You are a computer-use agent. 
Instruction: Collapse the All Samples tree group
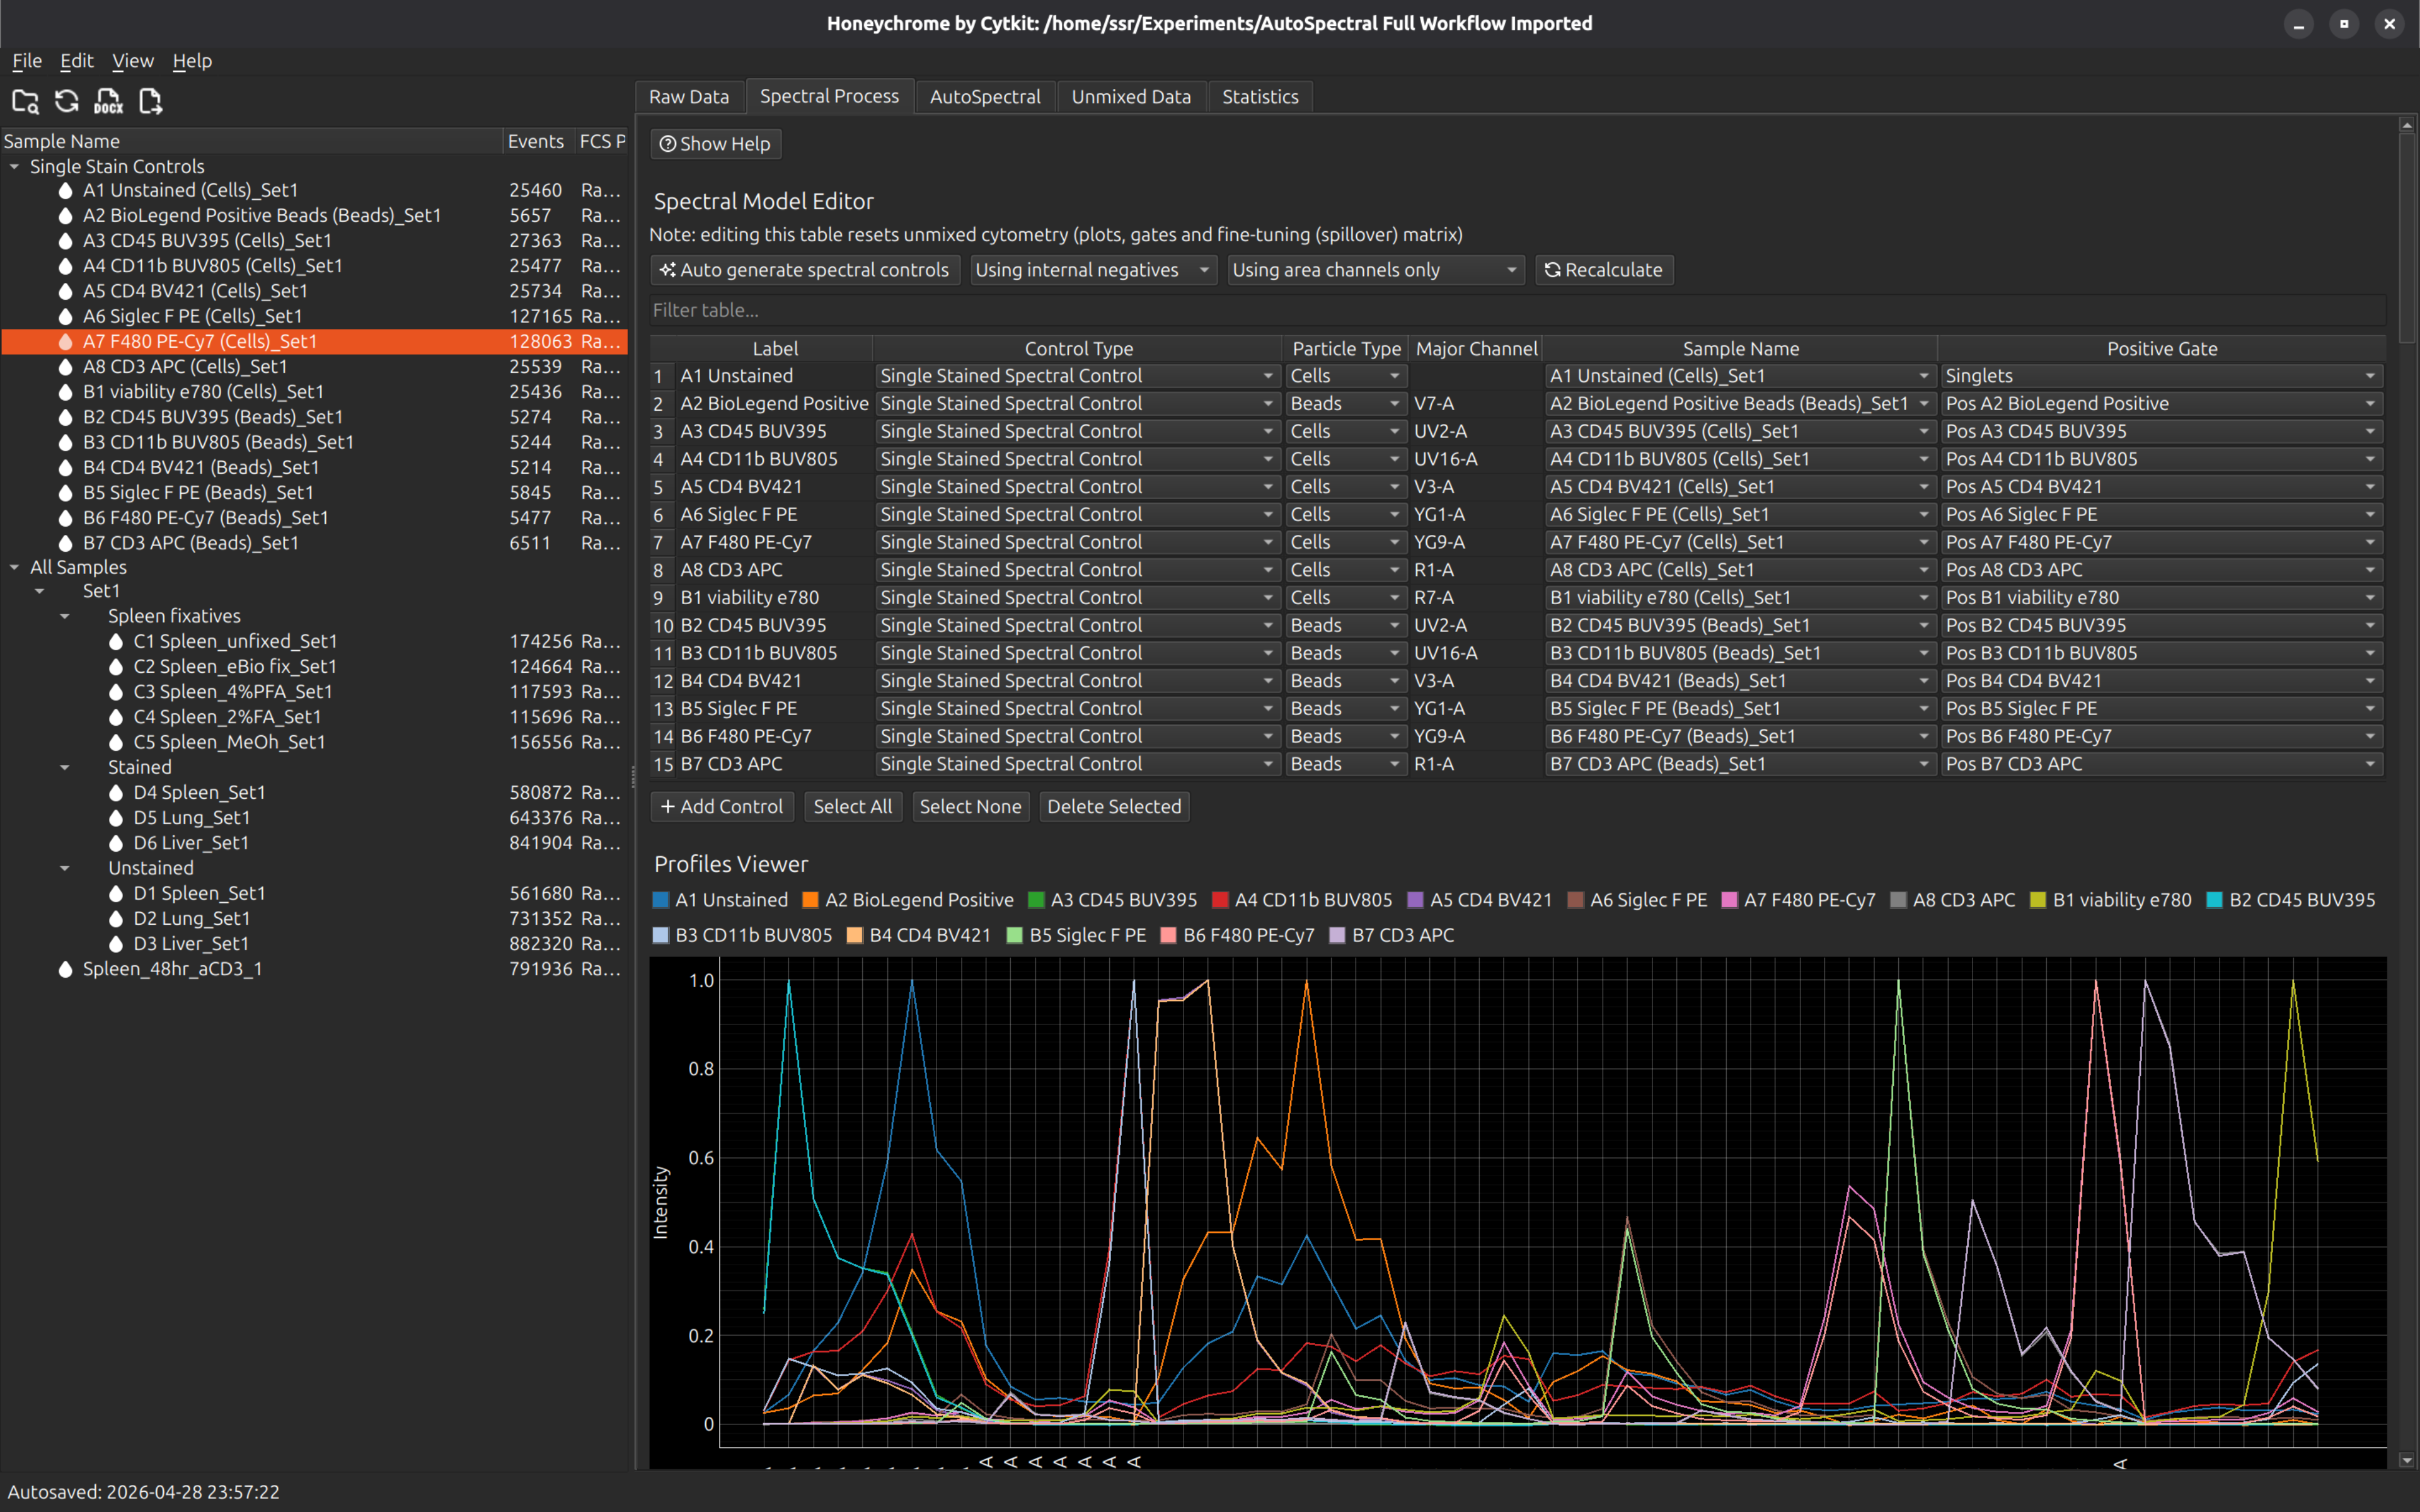click(15, 567)
